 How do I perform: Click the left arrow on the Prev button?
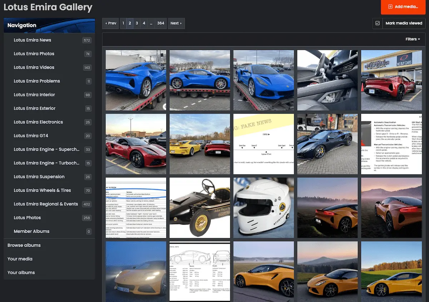[x=107, y=23]
